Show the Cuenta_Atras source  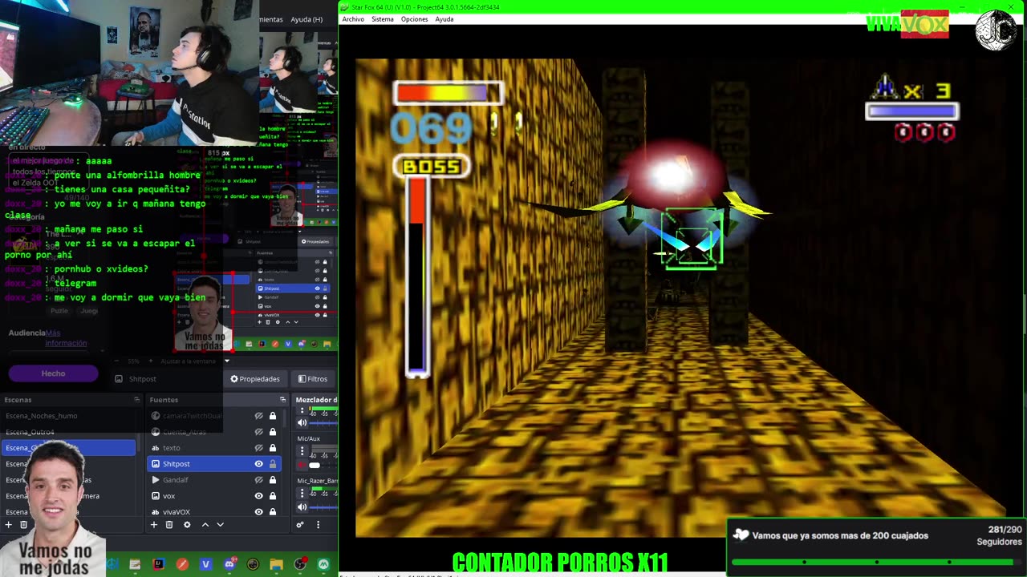(x=258, y=432)
